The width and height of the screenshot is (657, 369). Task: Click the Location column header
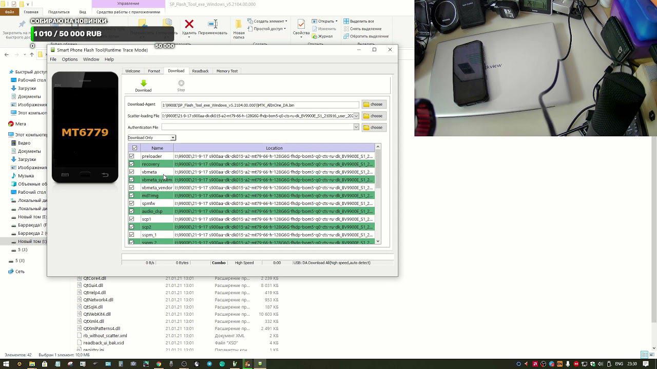[x=274, y=148]
